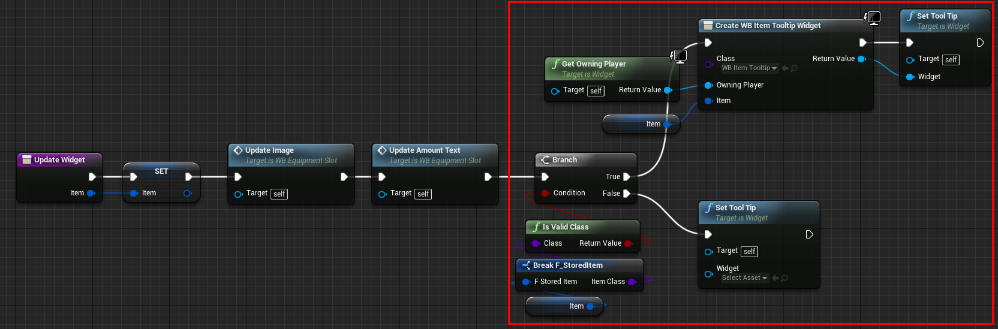Click the Is Valid Class Return Value pin
998x329 pixels.
(628, 243)
